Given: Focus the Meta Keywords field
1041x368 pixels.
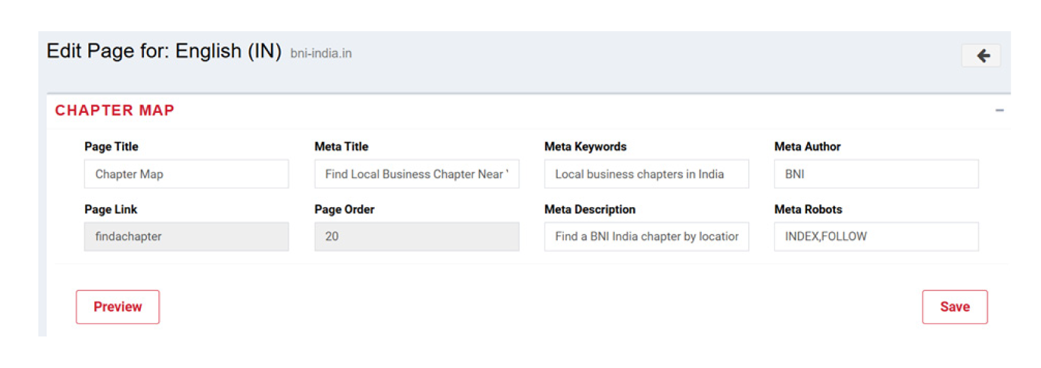Looking at the screenshot, I should [x=646, y=174].
